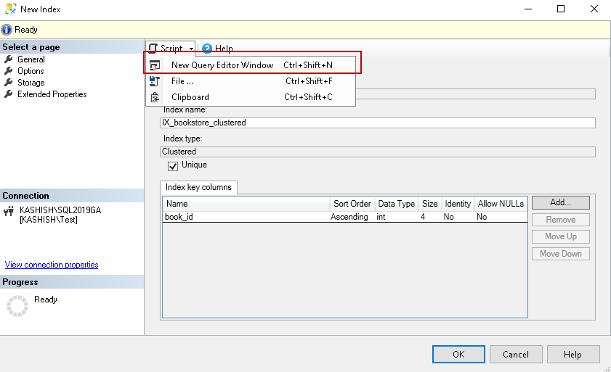Image resolution: width=611 pixels, height=372 pixels.
Task: Click the Allow NULLs column header
Action: click(x=501, y=204)
